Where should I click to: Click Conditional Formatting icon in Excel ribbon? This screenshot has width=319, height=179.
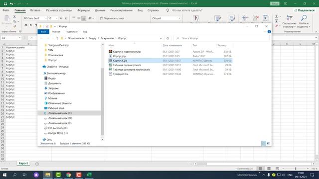[196, 18]
